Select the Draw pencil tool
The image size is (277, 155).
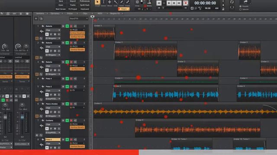point(122,2)
